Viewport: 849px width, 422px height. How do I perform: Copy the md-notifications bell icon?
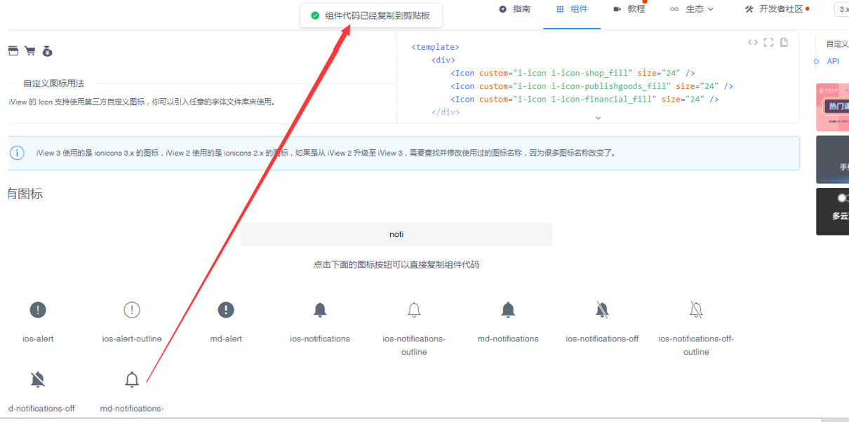pos(508,310)
